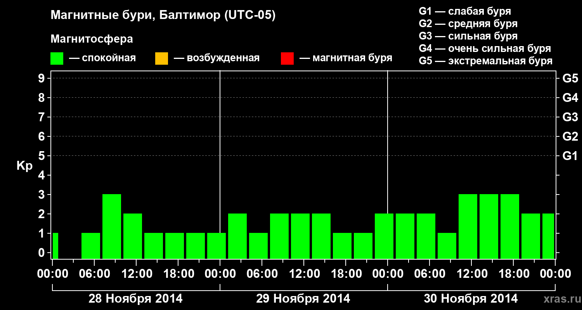Click the orange 'возбужденная' legend swatch
Screen dimensions: 582x310
point(161,59)
